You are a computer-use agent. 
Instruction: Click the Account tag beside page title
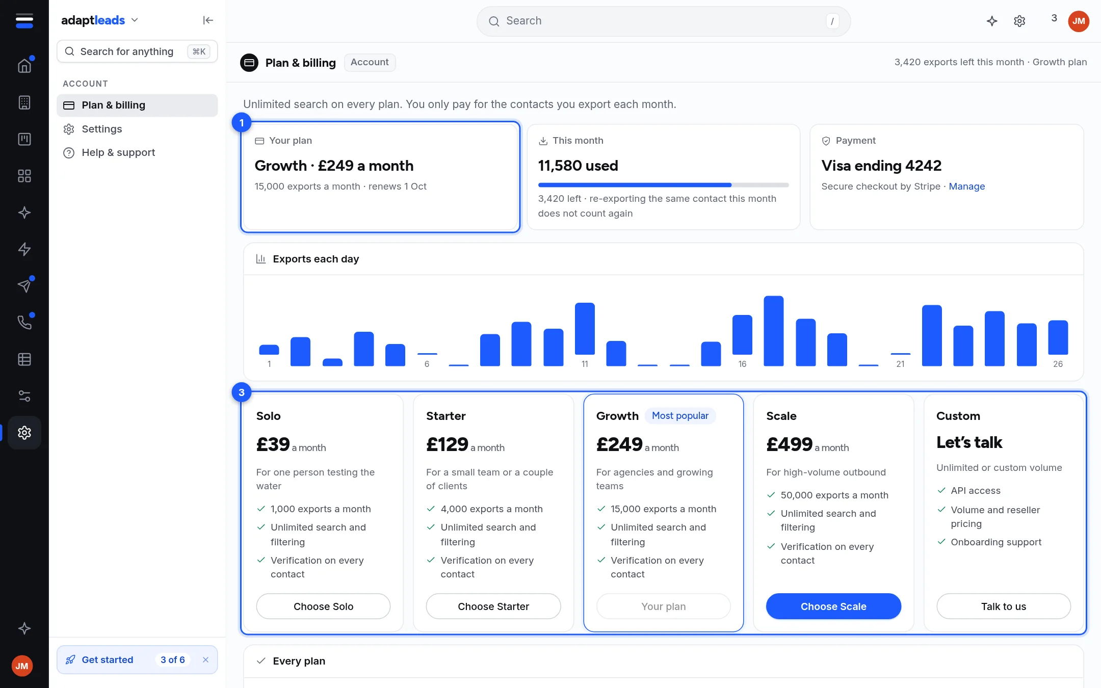tap(370, 62)
